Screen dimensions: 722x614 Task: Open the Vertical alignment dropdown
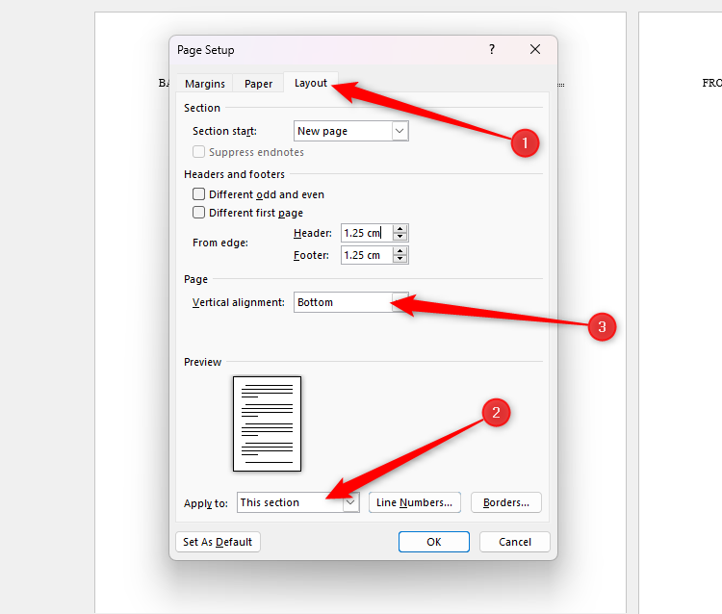(350, 302)
